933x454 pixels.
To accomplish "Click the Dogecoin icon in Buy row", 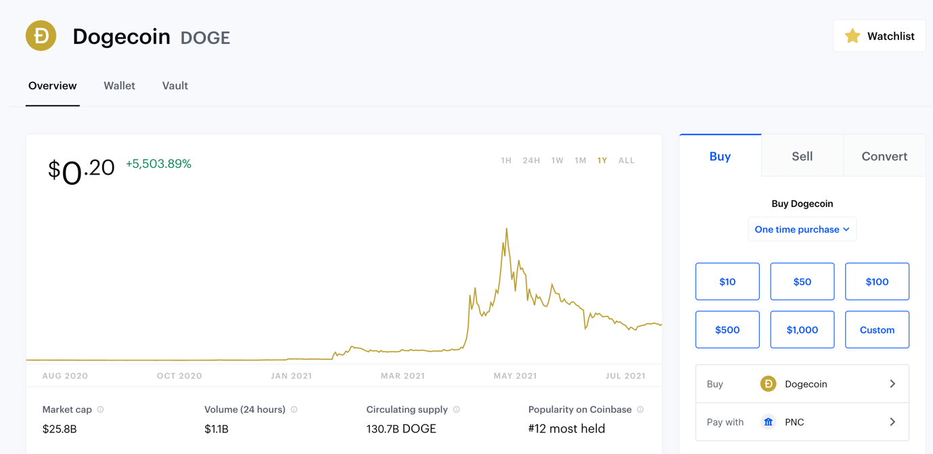I will coord(768,384).
